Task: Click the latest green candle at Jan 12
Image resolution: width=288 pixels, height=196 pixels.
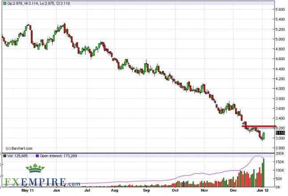Action: pyautogui.click(x=264, y=136)
